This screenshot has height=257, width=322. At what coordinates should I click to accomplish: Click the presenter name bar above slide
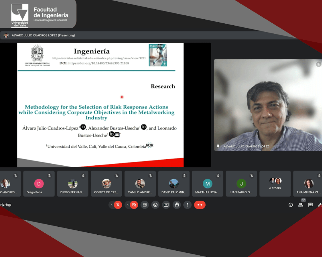pyautogui.click(x=43, y=35)
